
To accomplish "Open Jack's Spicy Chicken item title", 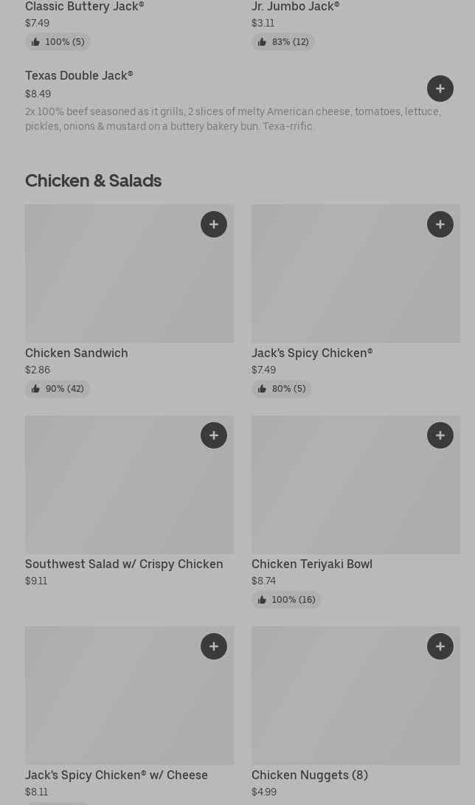I will pos(312,353).
